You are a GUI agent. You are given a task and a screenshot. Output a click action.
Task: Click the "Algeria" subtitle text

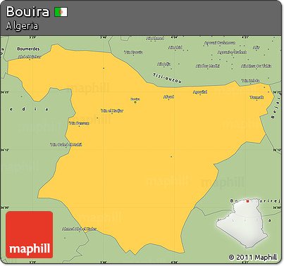22,26
